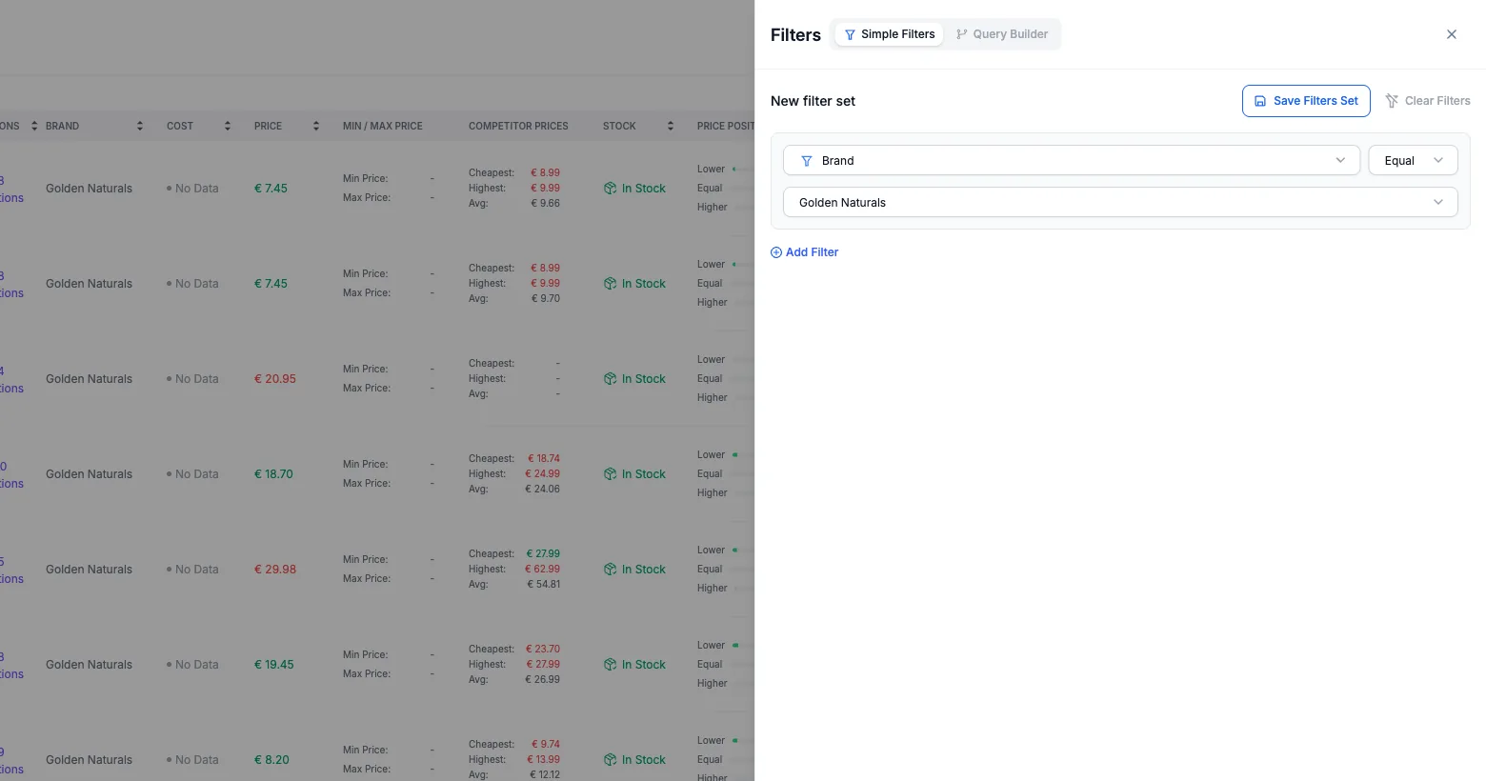
Task: Sort by the COST column arrows
Action: point(228,126)
